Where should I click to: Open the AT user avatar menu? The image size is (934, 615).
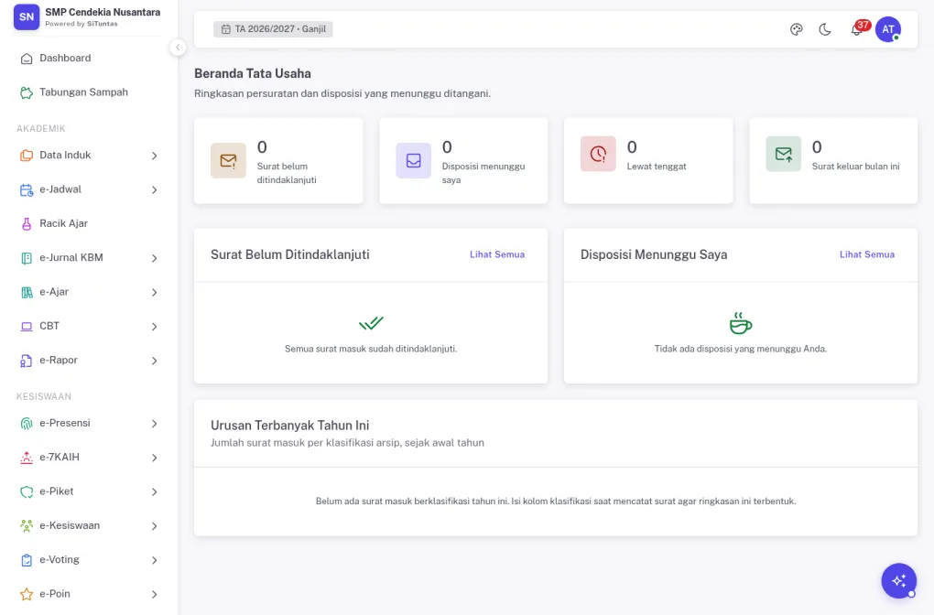click(887, 29)
